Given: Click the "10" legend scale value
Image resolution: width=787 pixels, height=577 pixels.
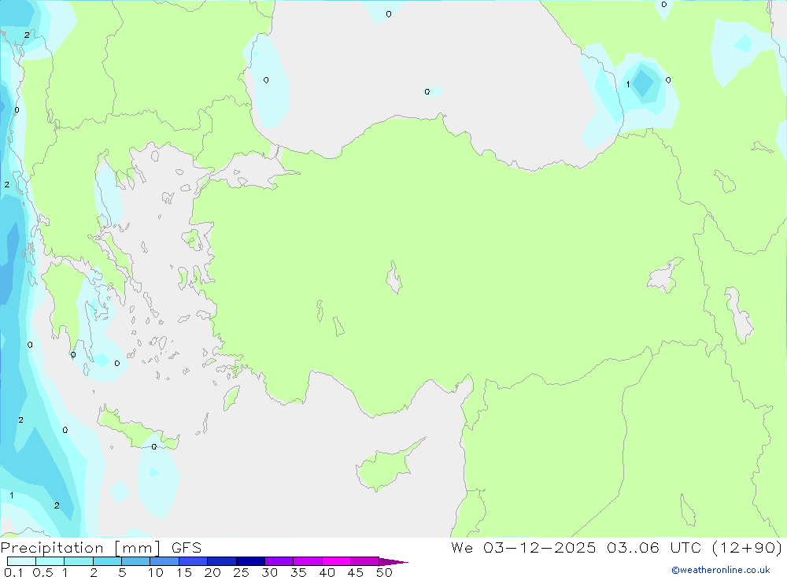Looking at the screenshot, I should click(x=156, y=572).
